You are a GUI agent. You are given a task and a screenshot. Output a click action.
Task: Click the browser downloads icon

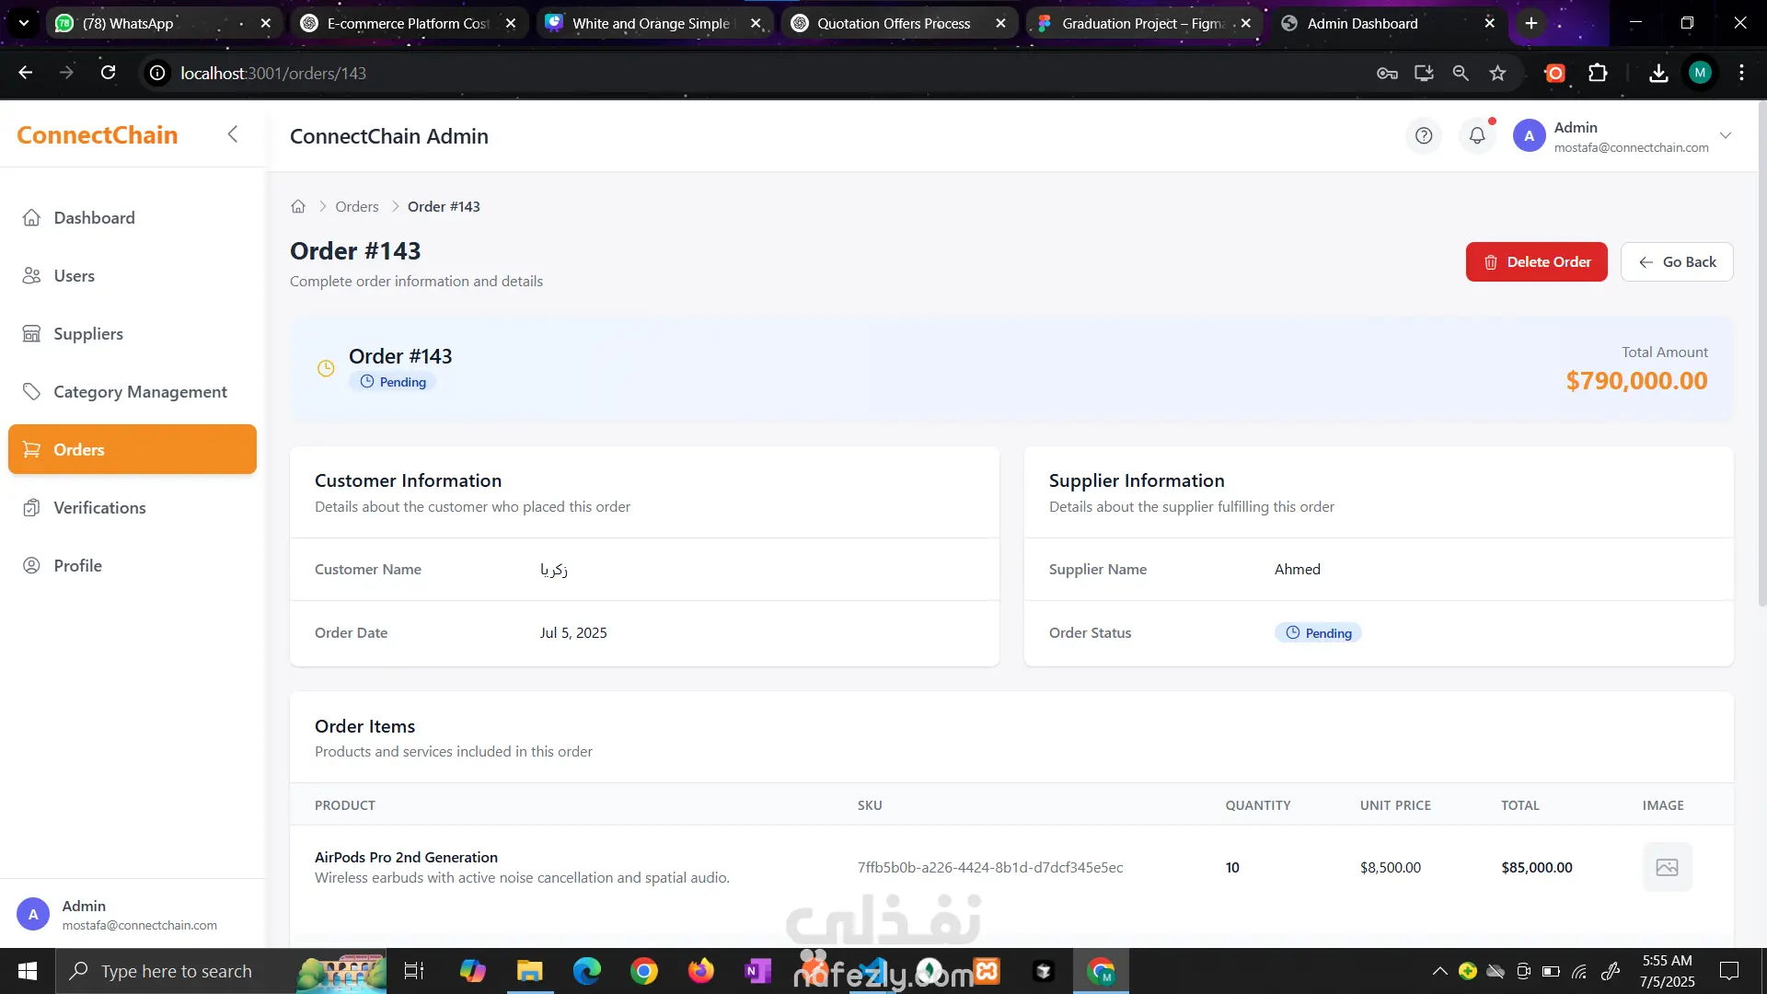1658,73
